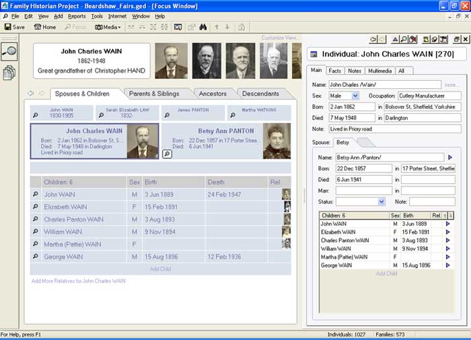Select the Facts tab in property box
The image size is (471, 340).
(x=334, y=71)
